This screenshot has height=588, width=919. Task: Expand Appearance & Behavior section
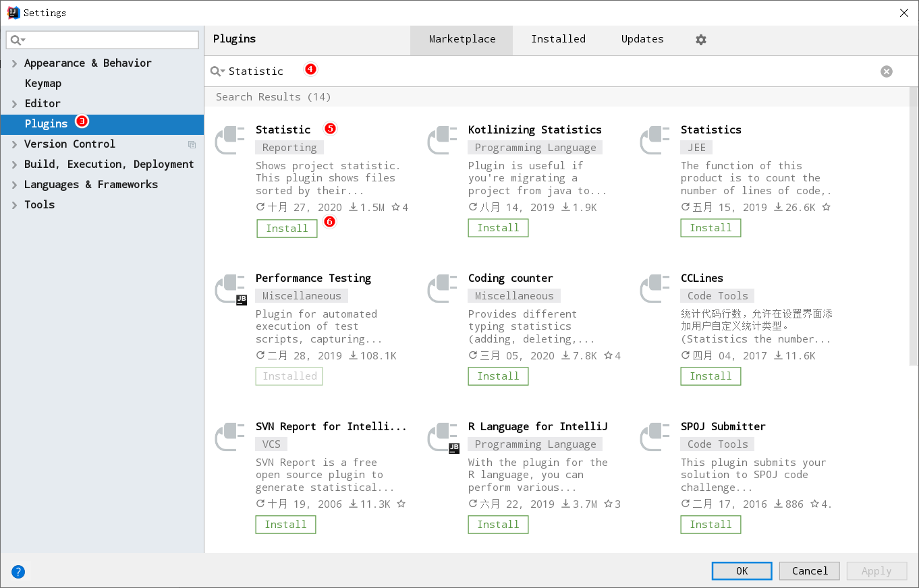pos(15,63)
